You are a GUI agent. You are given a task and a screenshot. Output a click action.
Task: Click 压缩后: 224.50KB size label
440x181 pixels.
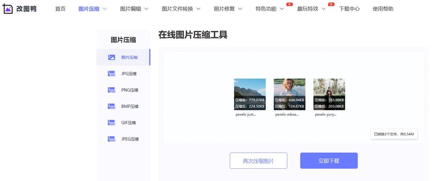[250, 106]
